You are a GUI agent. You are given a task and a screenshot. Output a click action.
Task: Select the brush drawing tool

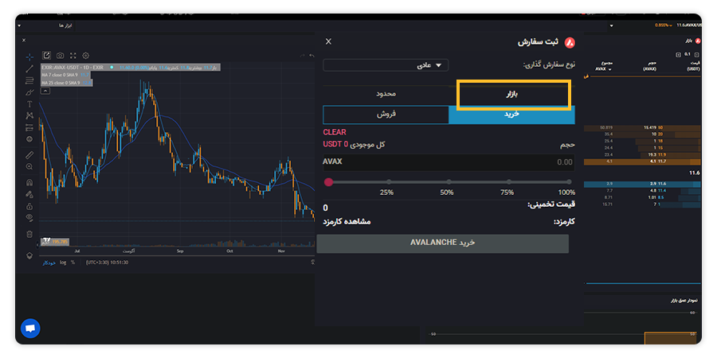coord(29,93)
